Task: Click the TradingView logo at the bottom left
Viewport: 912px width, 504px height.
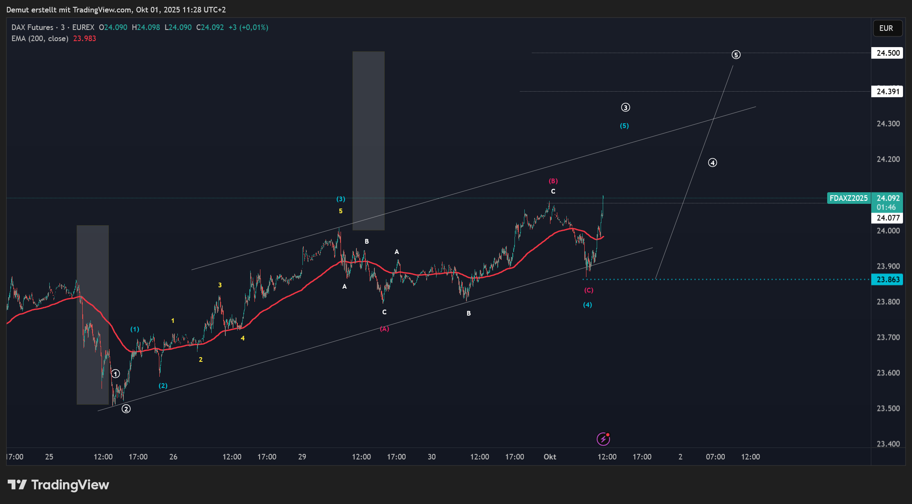Action: tap(58, 485)
